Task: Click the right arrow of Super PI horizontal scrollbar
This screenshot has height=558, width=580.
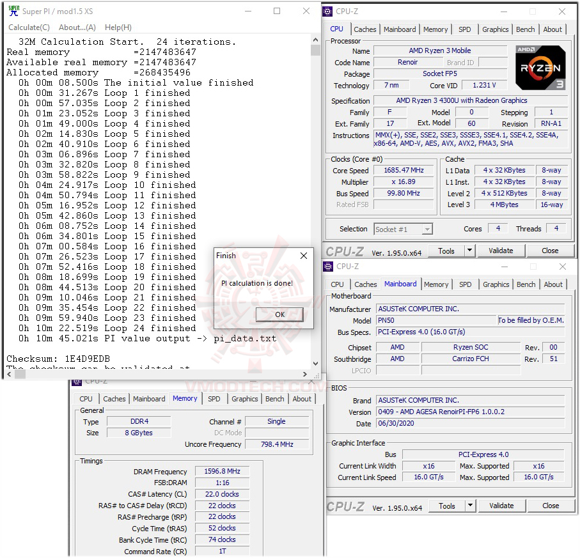Action: 305,374
